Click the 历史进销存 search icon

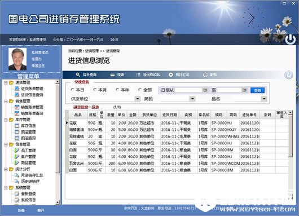pyautogui.click(x=17, y=181)
